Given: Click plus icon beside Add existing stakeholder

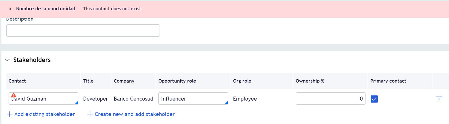Looking at the screenshot, I should pos(10,114).
